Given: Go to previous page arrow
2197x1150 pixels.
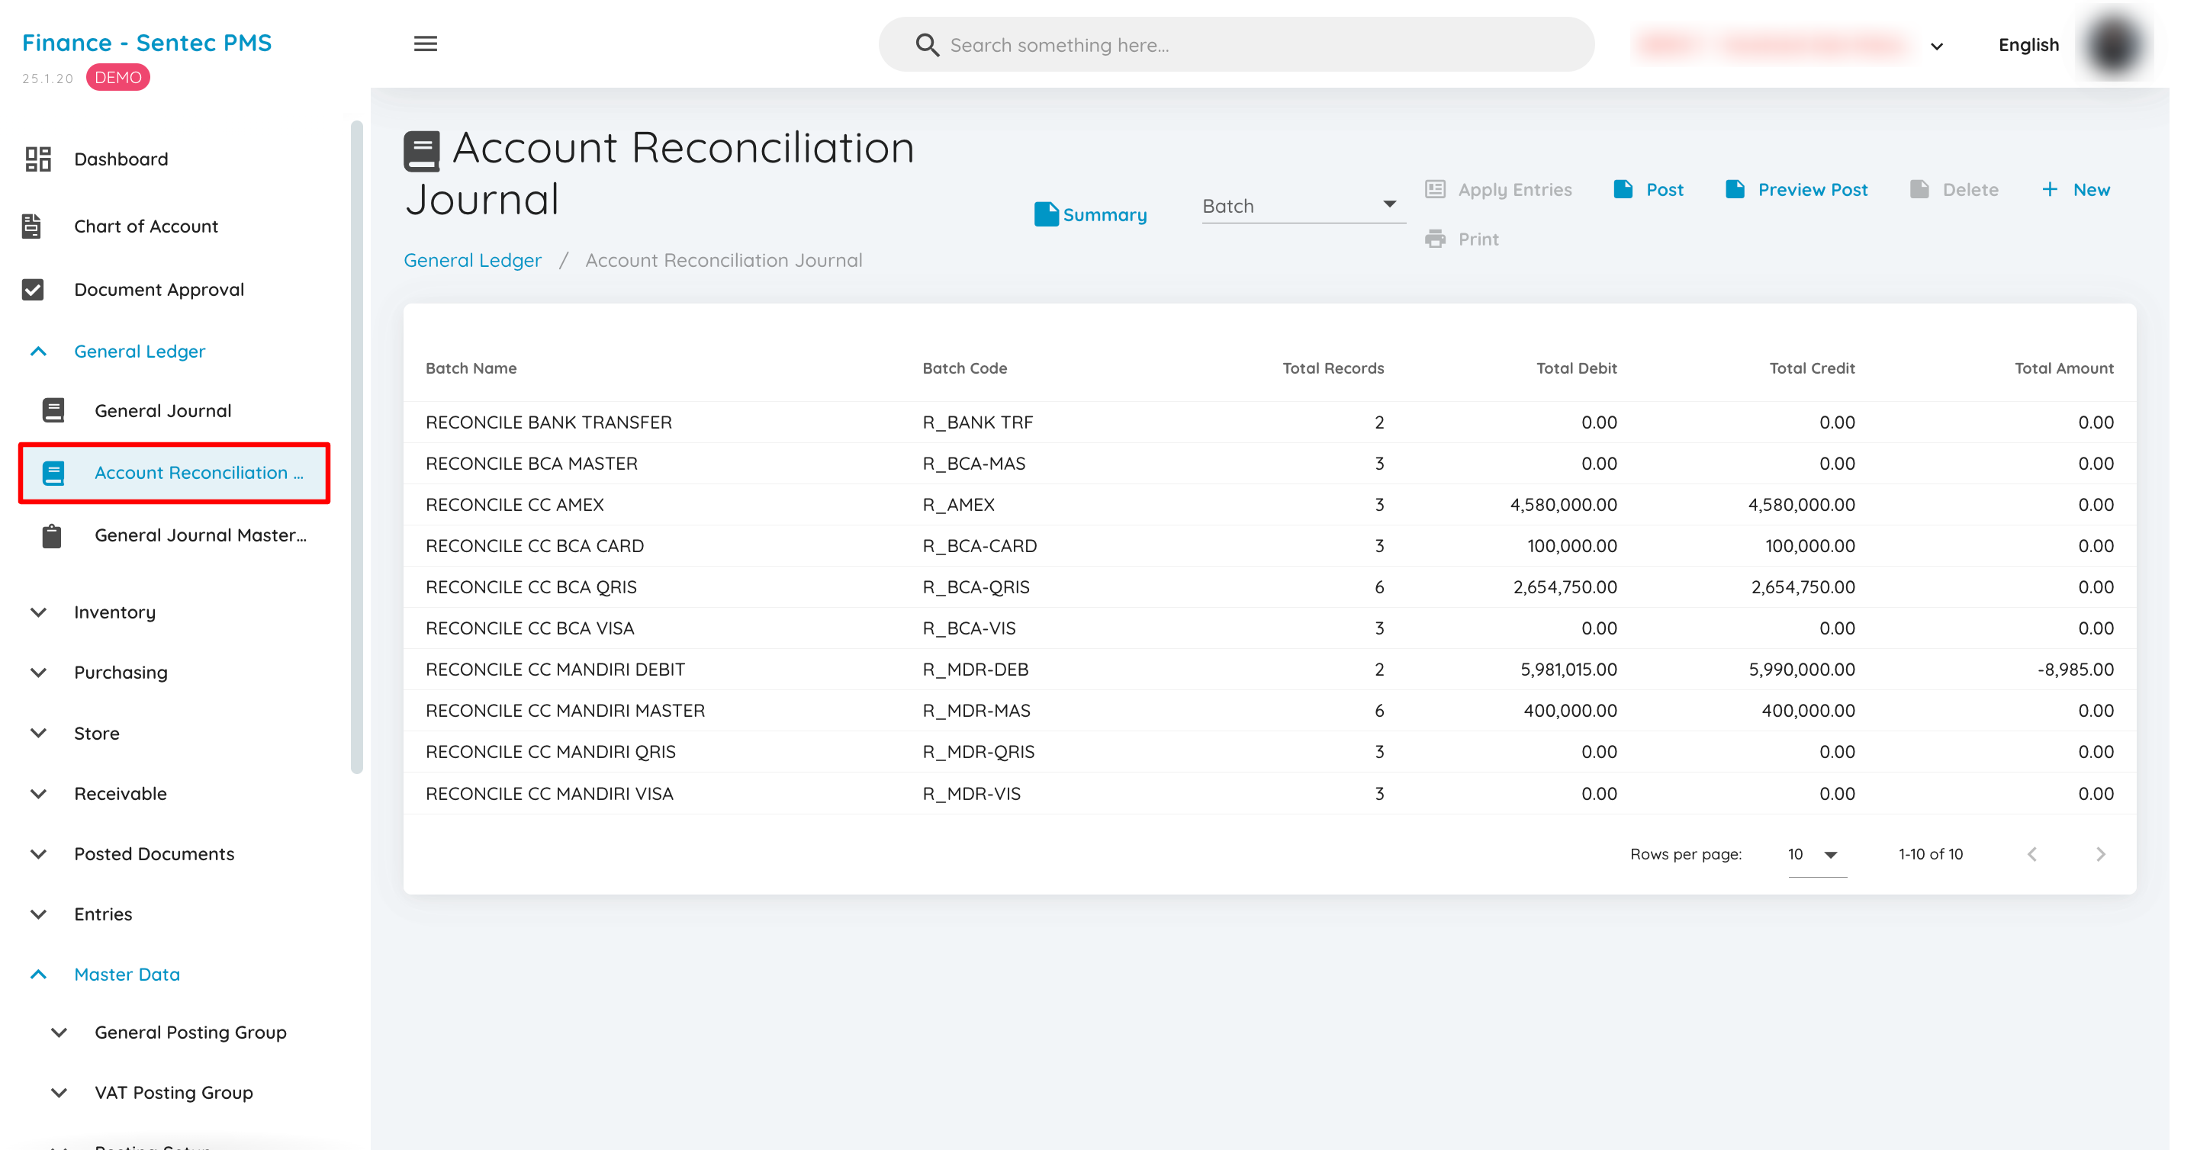Looking at the screenshot, I should [x=2032, y=854].
